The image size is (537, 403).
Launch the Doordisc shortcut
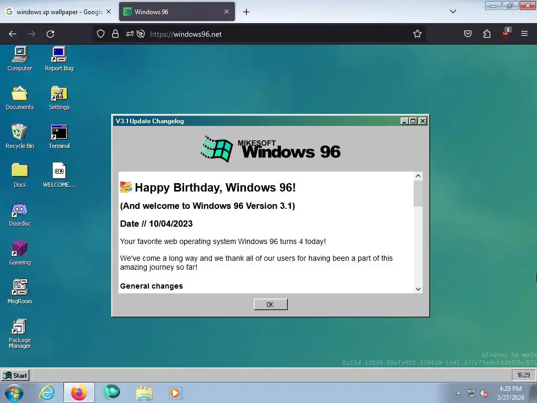coord(20,214)
